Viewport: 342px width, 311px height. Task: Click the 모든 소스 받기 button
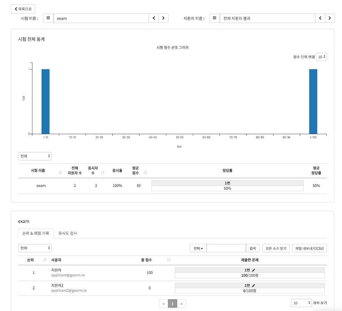[x=276, y=248]
